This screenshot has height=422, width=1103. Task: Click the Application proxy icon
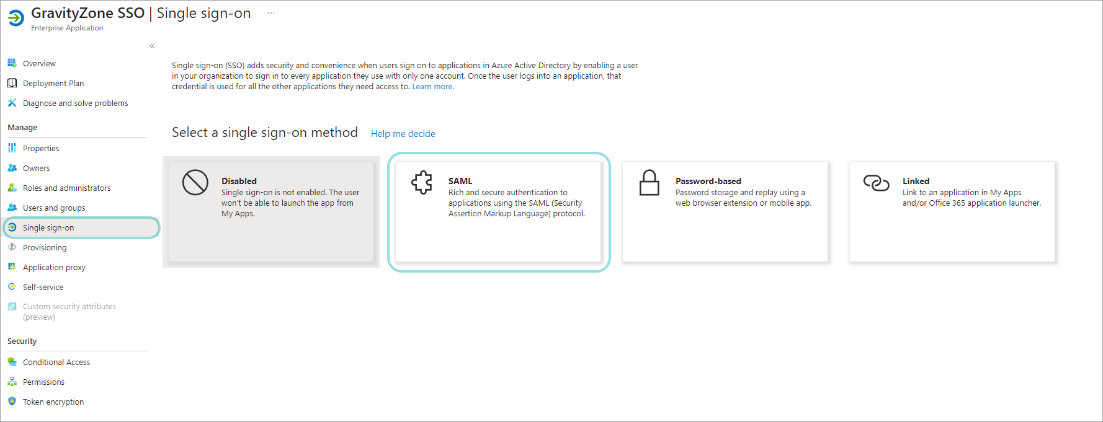click(12, 267)
